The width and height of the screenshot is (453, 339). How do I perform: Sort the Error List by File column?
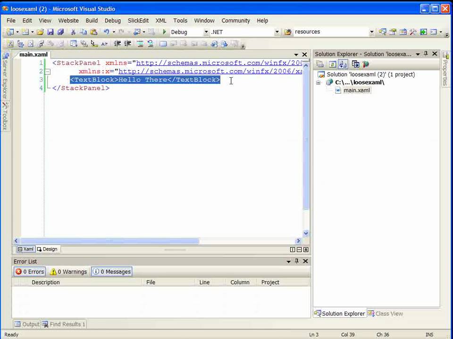pyautogui.click(x=168, y=282)
